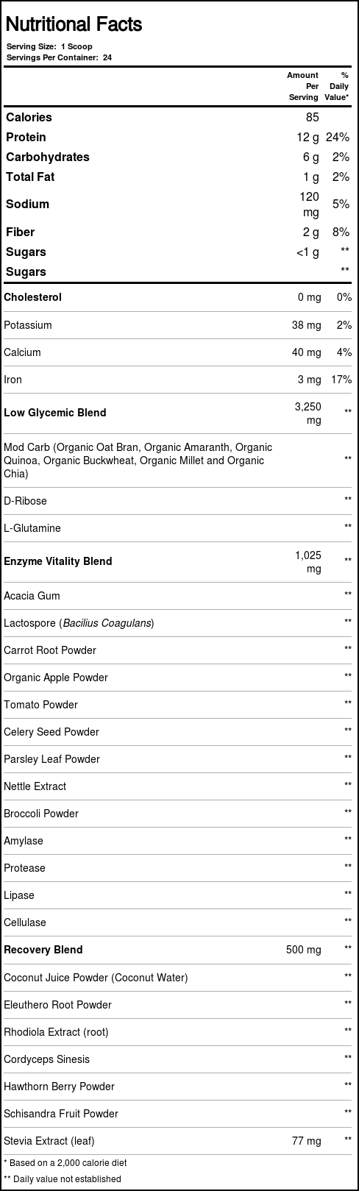Click the Recovery Blend 500 mg amount
Image resolution: width=359 pixels, height=1191 pixels.
click(304, 950)
